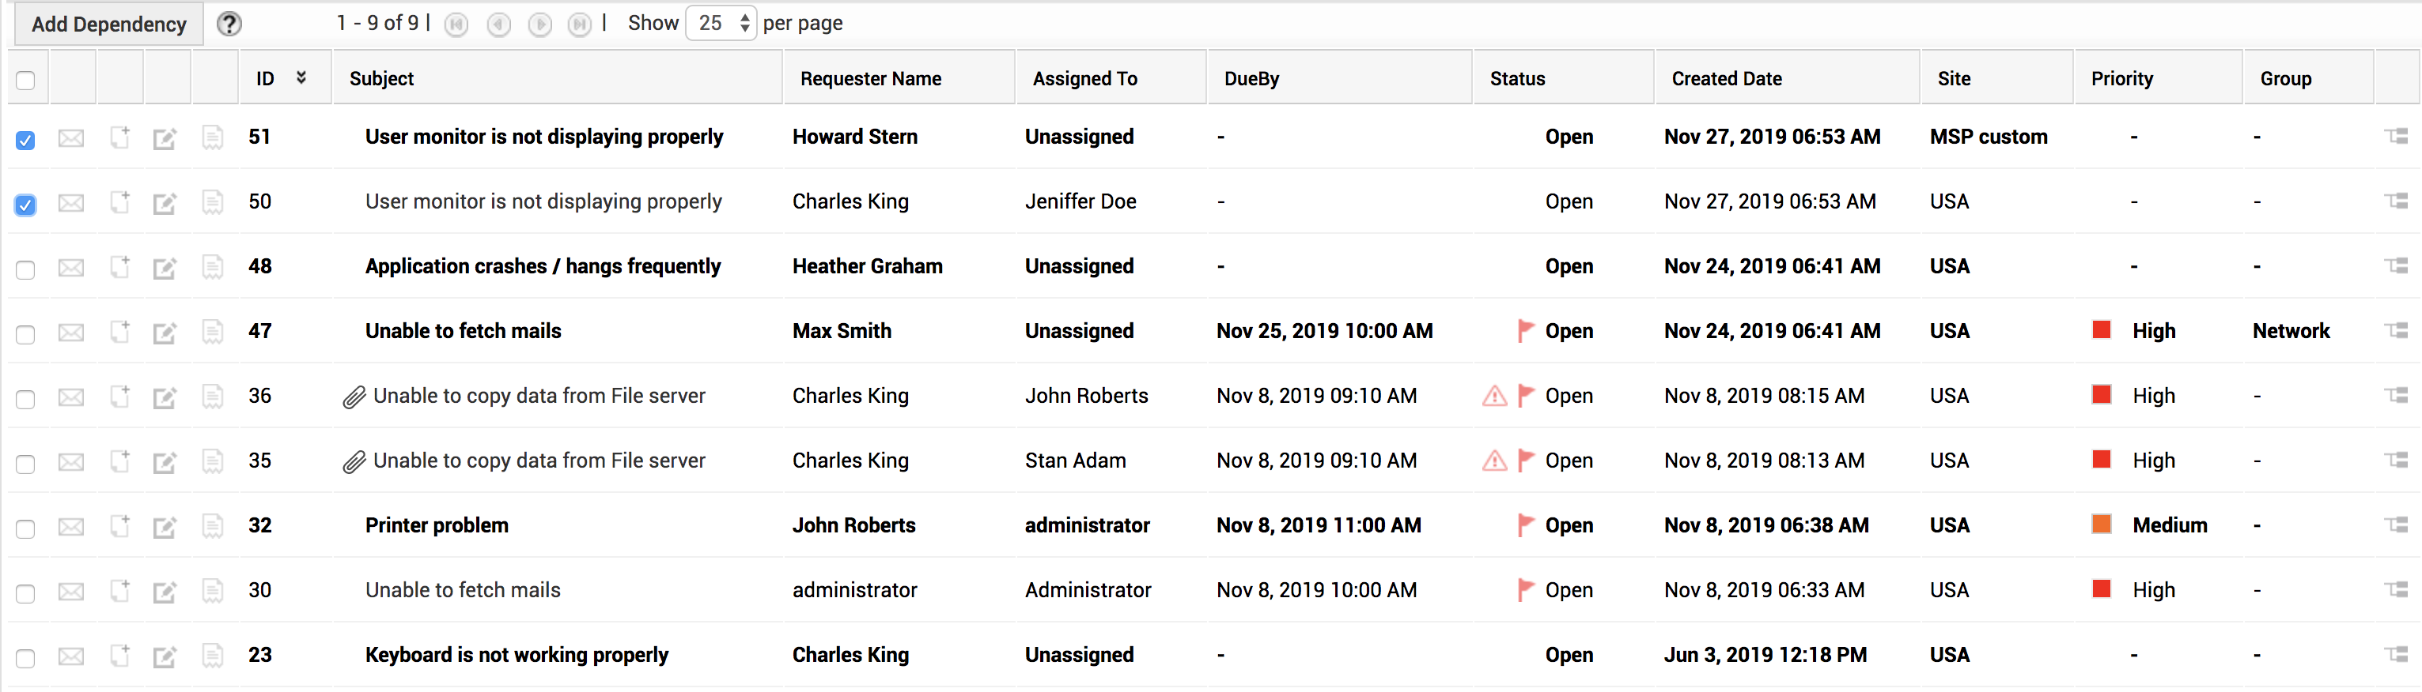Click the row details icon for request 30

click(2396, 589)
